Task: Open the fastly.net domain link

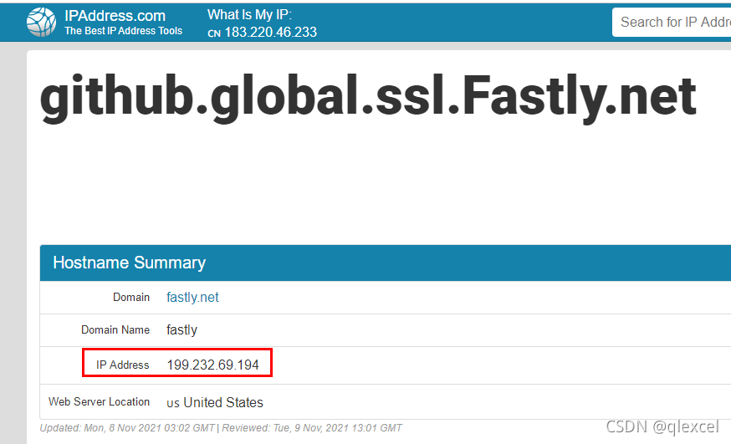Action: [x=192, y=297]
